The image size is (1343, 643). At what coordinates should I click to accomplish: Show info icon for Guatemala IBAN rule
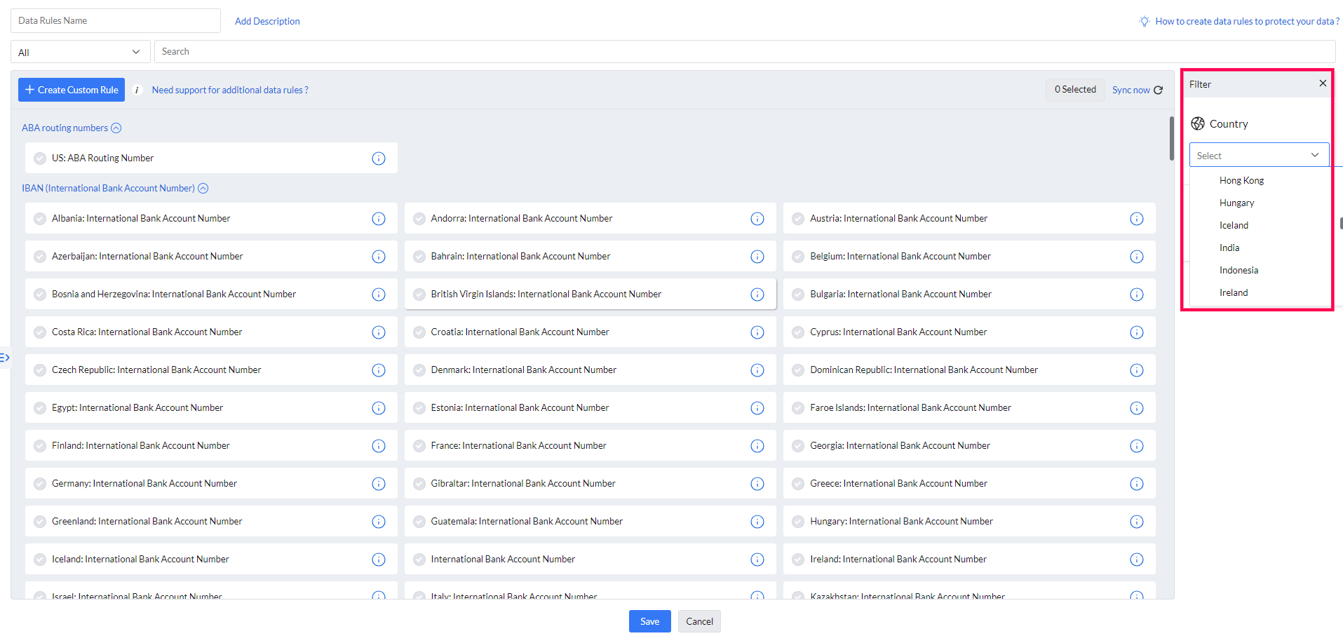pos(757,522)
